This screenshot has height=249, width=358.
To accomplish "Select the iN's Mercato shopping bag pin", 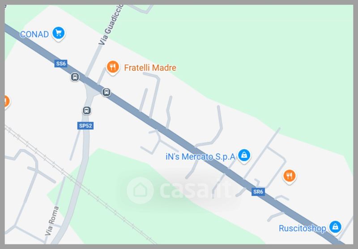I will (x=244, y=156).
